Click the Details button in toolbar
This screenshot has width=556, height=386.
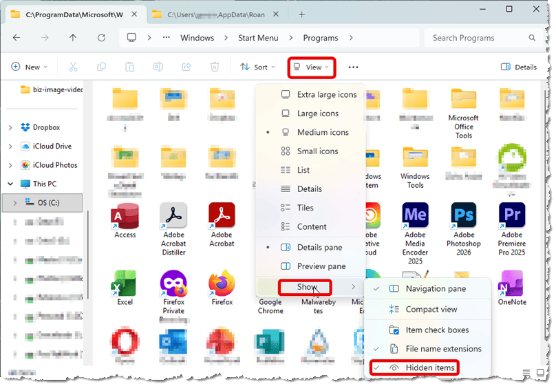click(519, 67)
